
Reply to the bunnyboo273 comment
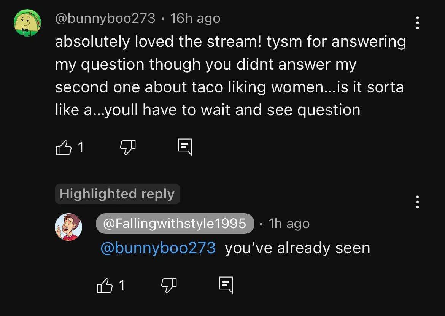[185, 148]
